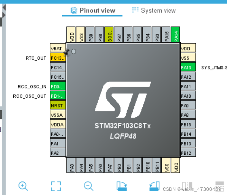Click pin PA11

pos(188,86)
